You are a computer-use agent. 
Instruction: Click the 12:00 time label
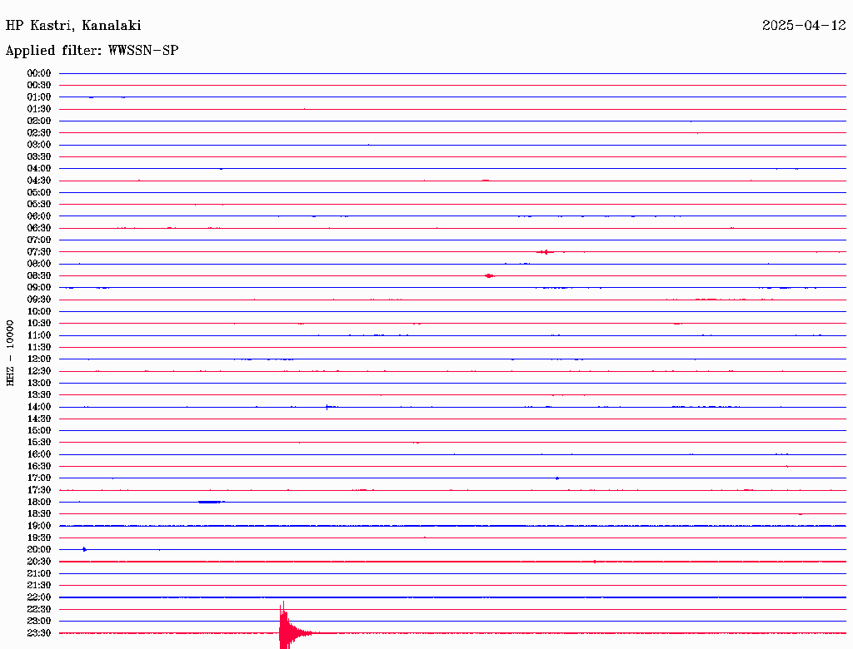39,359
